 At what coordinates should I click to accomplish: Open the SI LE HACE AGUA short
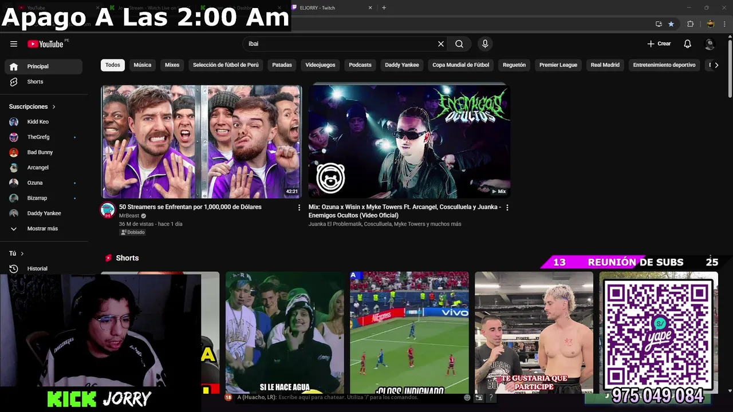[285, 332]
